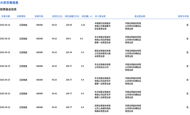Click 泛亚微透 in the 209.9 row
The height and width of the screenshot is (115, 190).
pos(23,39)
